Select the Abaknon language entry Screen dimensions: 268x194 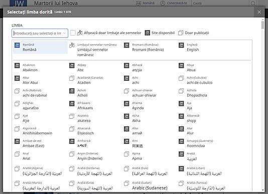click(40, 68)
